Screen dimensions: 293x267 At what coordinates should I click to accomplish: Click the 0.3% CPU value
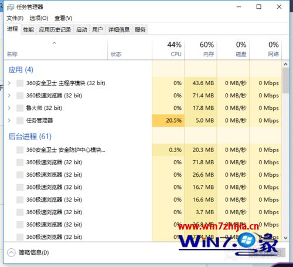(x=175, y=150)
